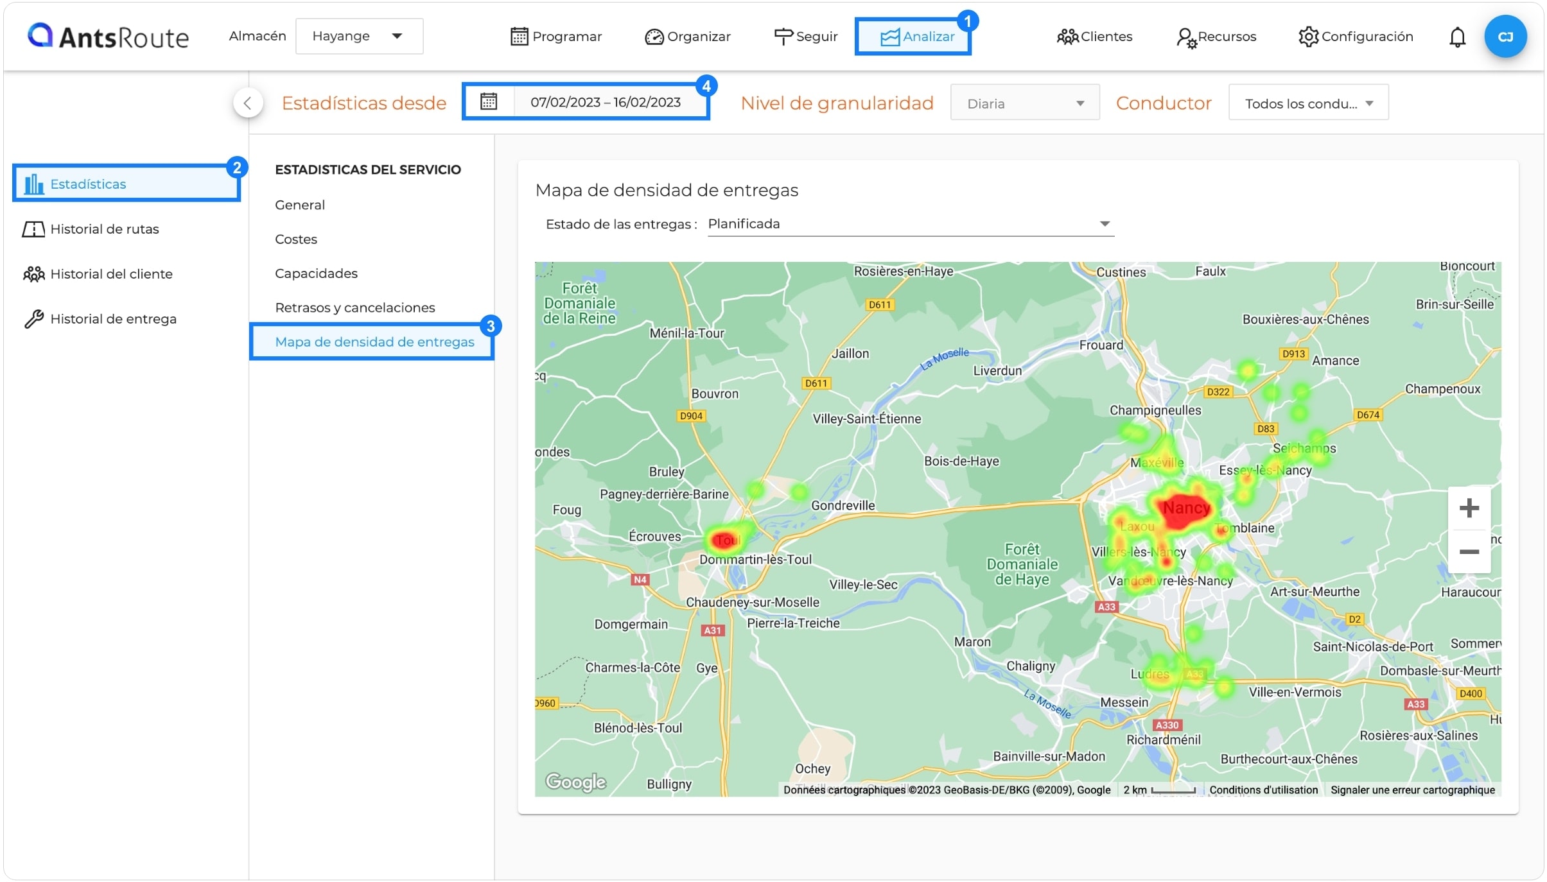The height and width of the screenshot is (882, 1547).
Task: Go to the Seguir tab
Action: click(806, 37)
